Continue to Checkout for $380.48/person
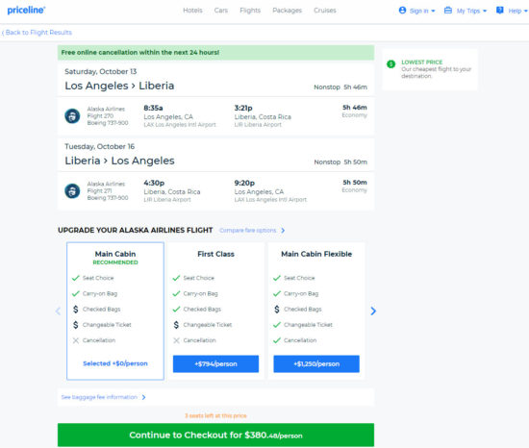Viewport: 529px width, 448px height. click(x=215, y=435)
